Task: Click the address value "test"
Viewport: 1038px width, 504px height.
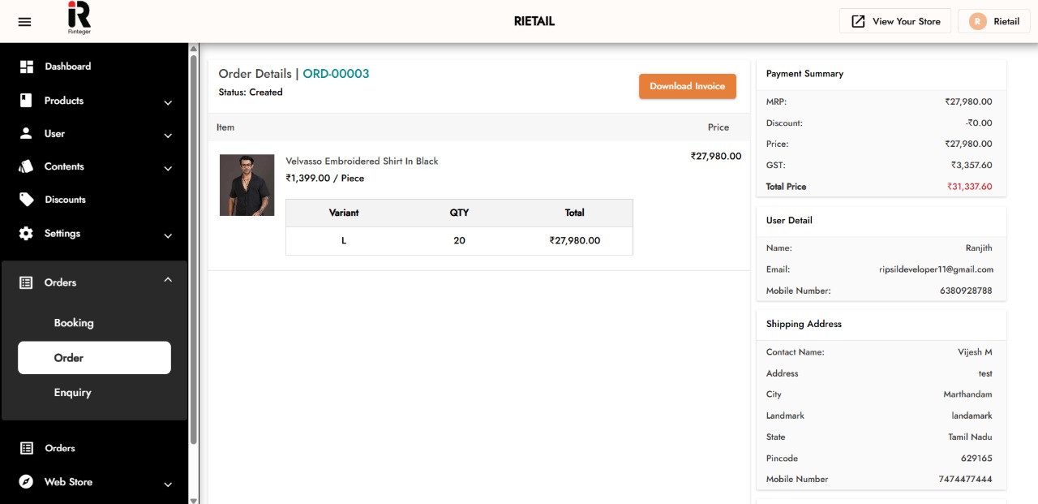Action: click(x=985, y=373)
